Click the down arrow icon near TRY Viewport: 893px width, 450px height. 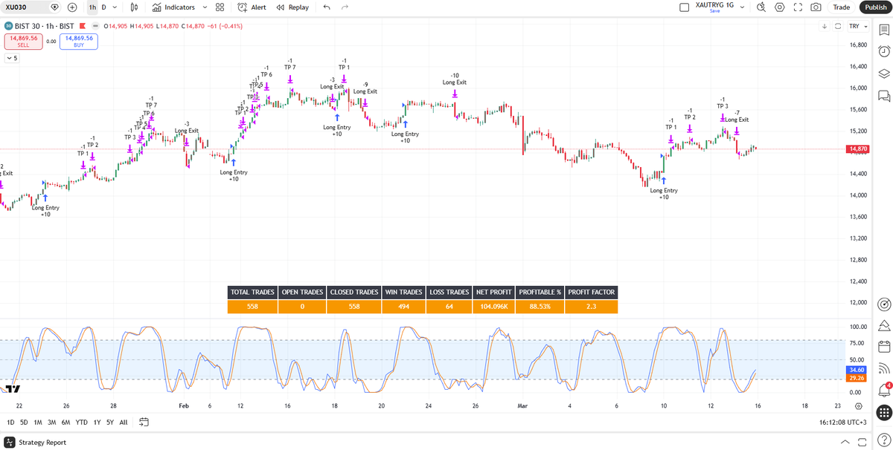825,26
